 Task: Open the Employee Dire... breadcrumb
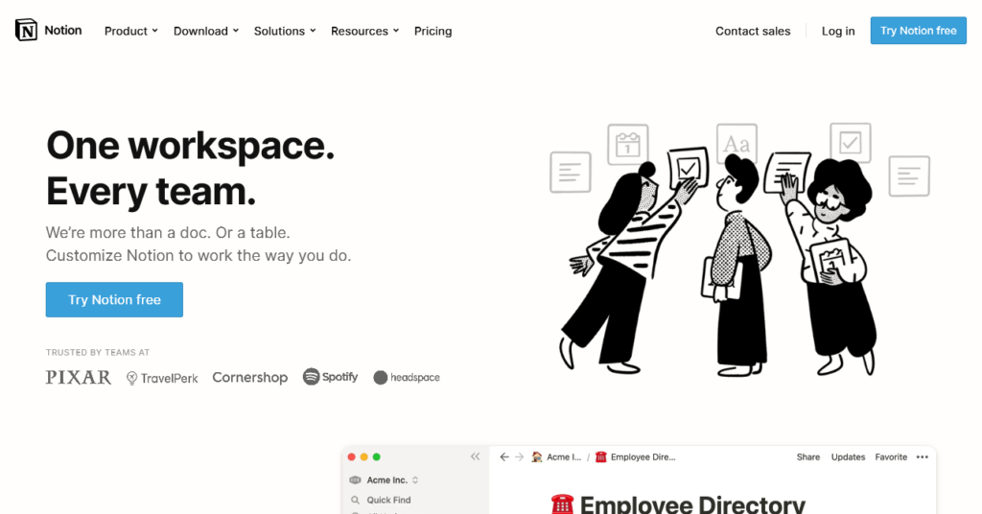636,457
